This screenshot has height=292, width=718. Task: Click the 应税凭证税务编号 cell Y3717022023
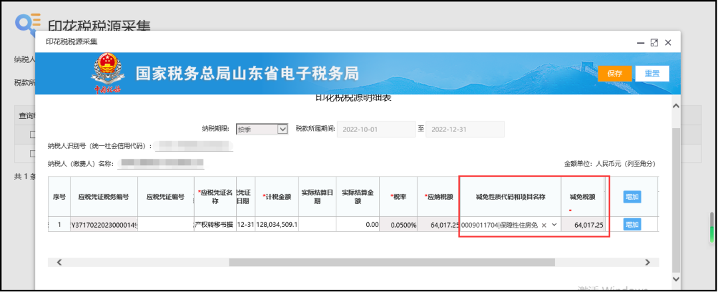pyautogui.click(x=104, y=224)
